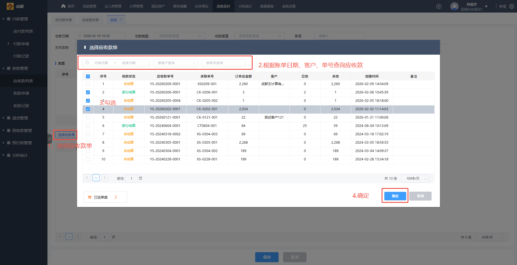Click the blue 确定 button
The height and width of the screenshot is (265, 517).
tap(395, 196)
